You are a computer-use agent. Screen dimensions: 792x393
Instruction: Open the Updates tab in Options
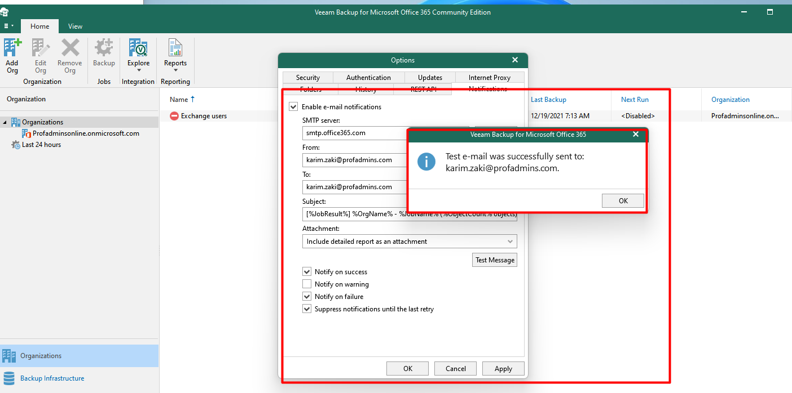pos(430,78)
